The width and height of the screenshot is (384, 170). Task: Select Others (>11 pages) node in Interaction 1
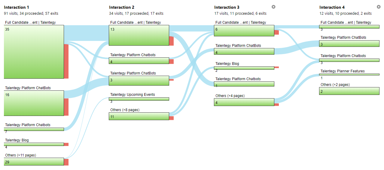34,162
